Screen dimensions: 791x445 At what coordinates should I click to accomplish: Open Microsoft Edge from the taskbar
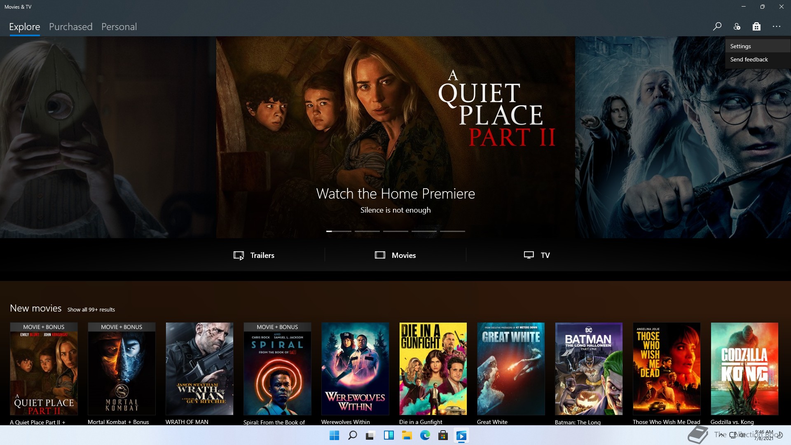click(x=425, y=436)
